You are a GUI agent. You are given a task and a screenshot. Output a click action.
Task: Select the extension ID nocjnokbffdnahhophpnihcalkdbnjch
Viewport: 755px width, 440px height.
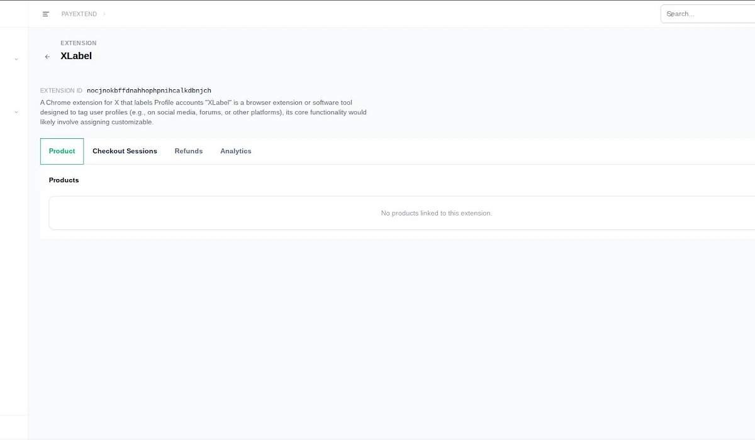pos(148,90)
